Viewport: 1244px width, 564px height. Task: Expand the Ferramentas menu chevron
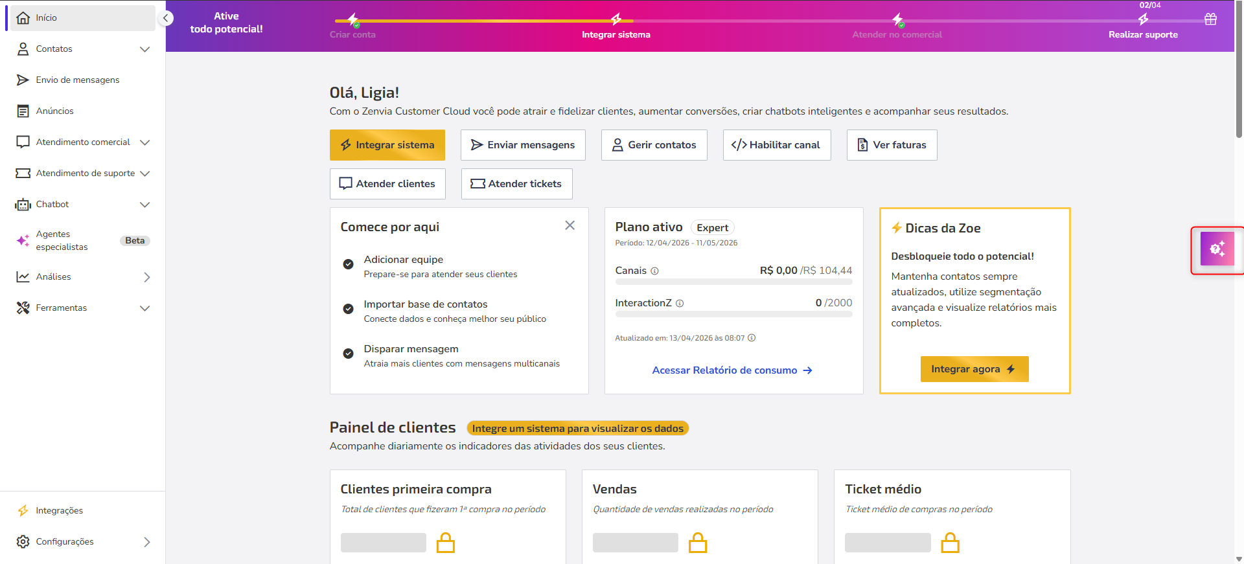coord(145,308)
